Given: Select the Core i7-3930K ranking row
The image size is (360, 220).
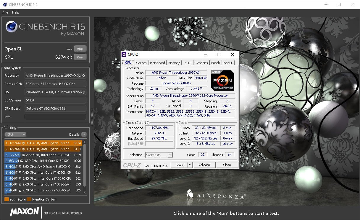Looking at the screenshot, I should (x=43, y=161).
